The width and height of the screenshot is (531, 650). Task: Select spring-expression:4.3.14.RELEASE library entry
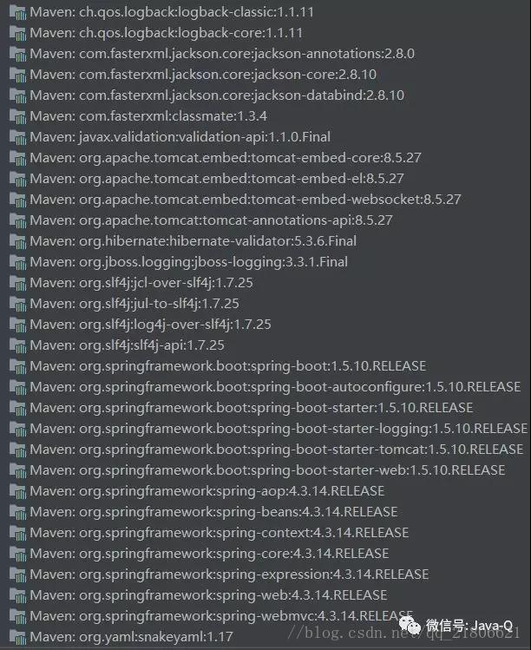coord(219,574)
